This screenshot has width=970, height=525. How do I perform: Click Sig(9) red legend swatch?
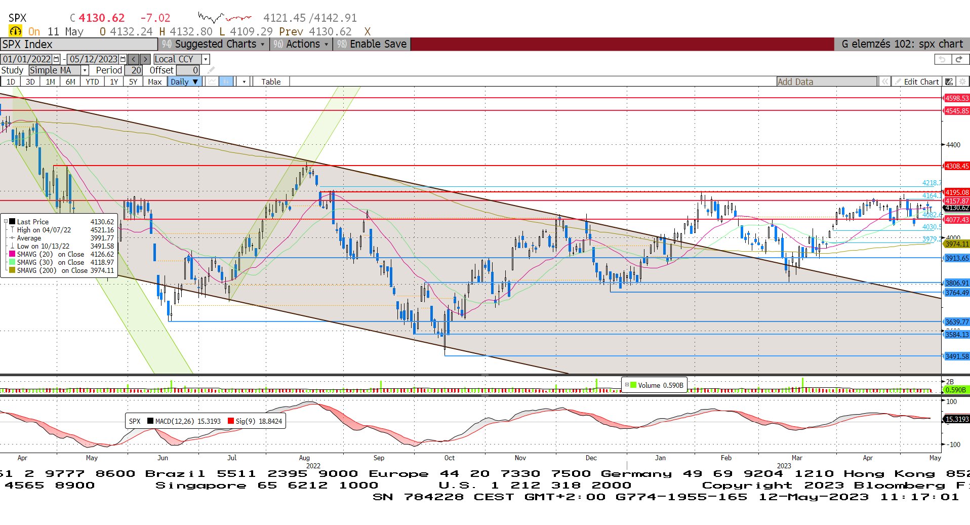pos(231,421)
